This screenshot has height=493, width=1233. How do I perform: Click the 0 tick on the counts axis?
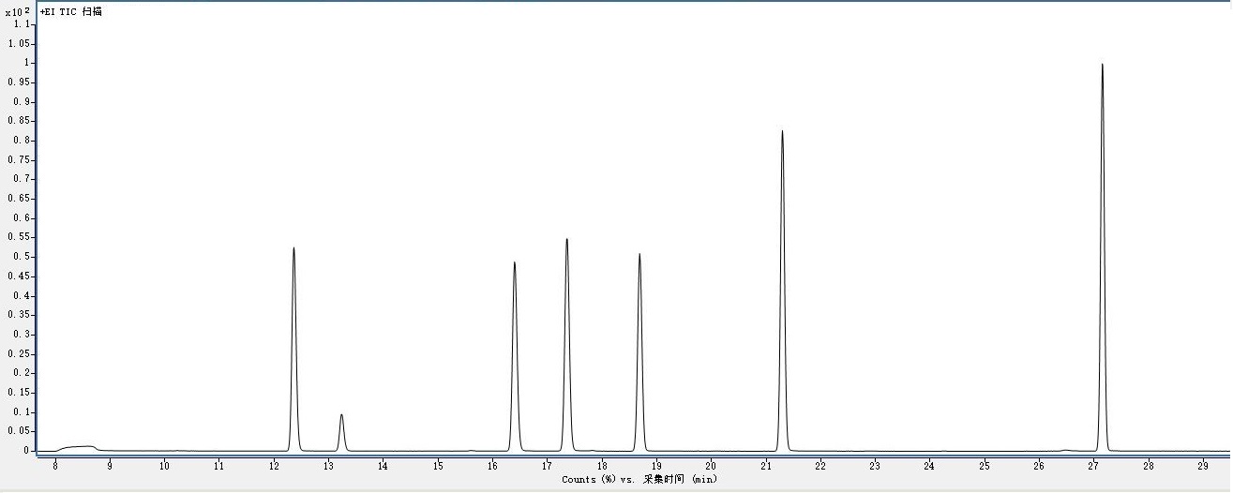coord(27,451)
